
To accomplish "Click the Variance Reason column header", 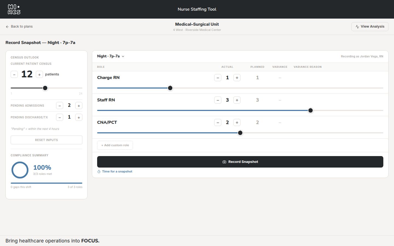I will [x=308, y=67].
